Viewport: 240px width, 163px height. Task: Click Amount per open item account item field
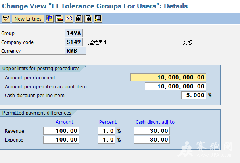point(175,86)
